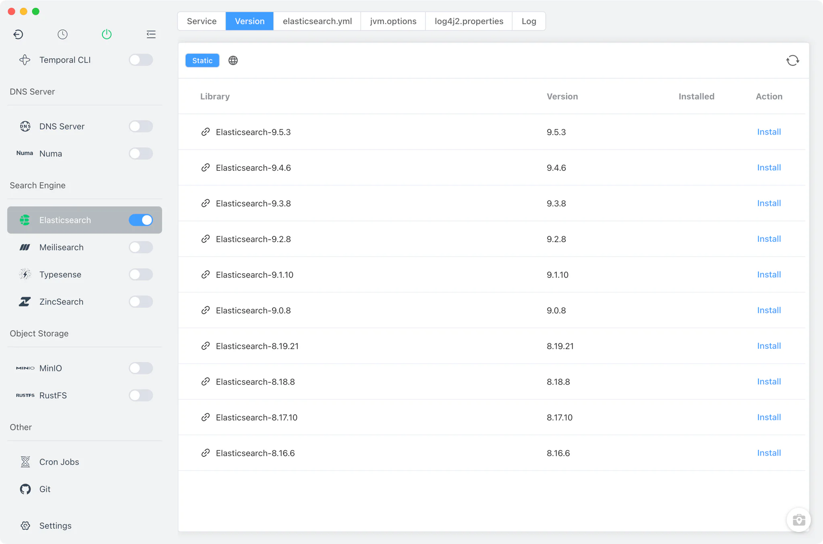Click the Elasticsearch logo icon in sidebar
823x544 pixels.
point(25,220)
